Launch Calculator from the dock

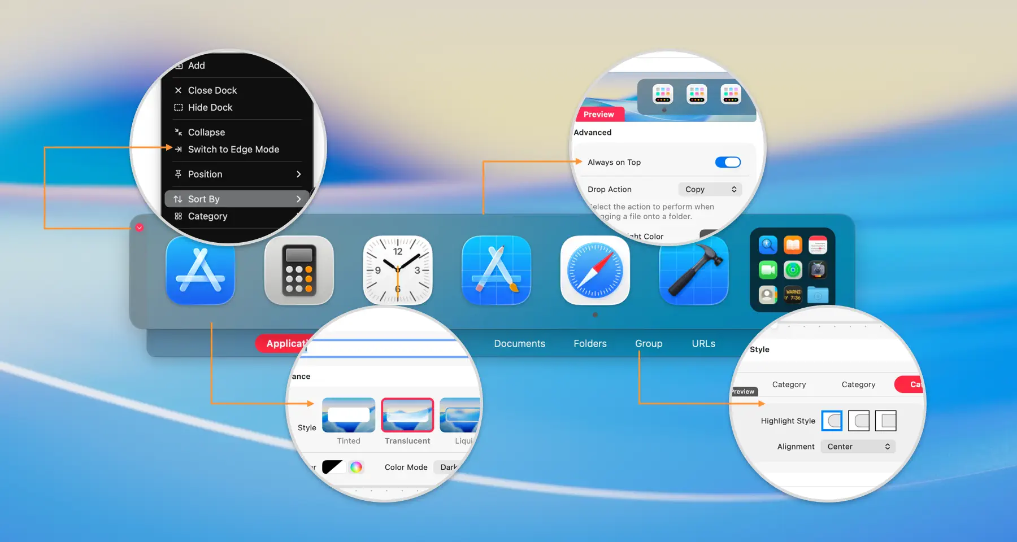point(299,270)
